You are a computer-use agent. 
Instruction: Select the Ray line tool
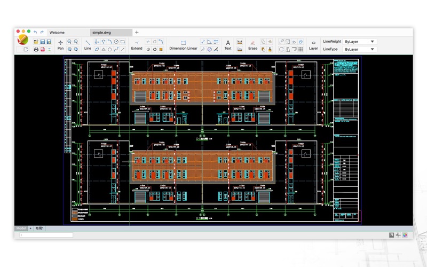click(x=123, y=49)
